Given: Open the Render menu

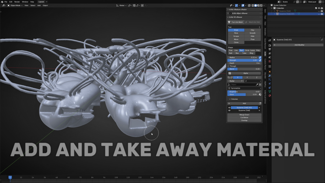Looking at the screenshot, I should pyautogui.click(x=17, y=2).
